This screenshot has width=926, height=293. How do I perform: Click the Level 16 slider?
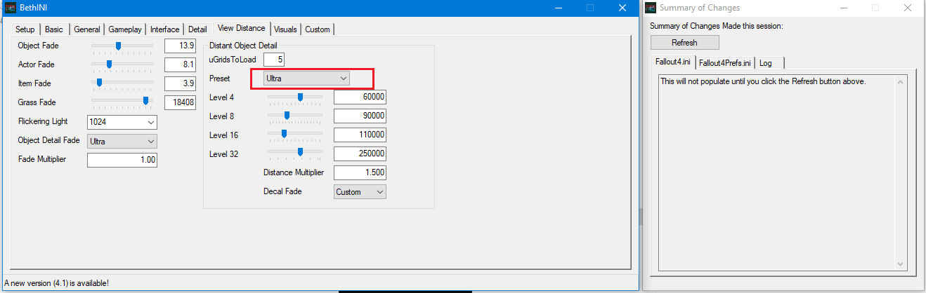(284, 134)
